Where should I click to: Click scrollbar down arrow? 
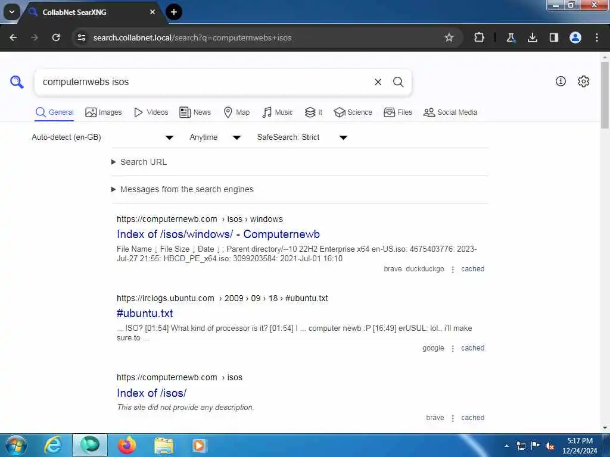click(x=605, y=428)
